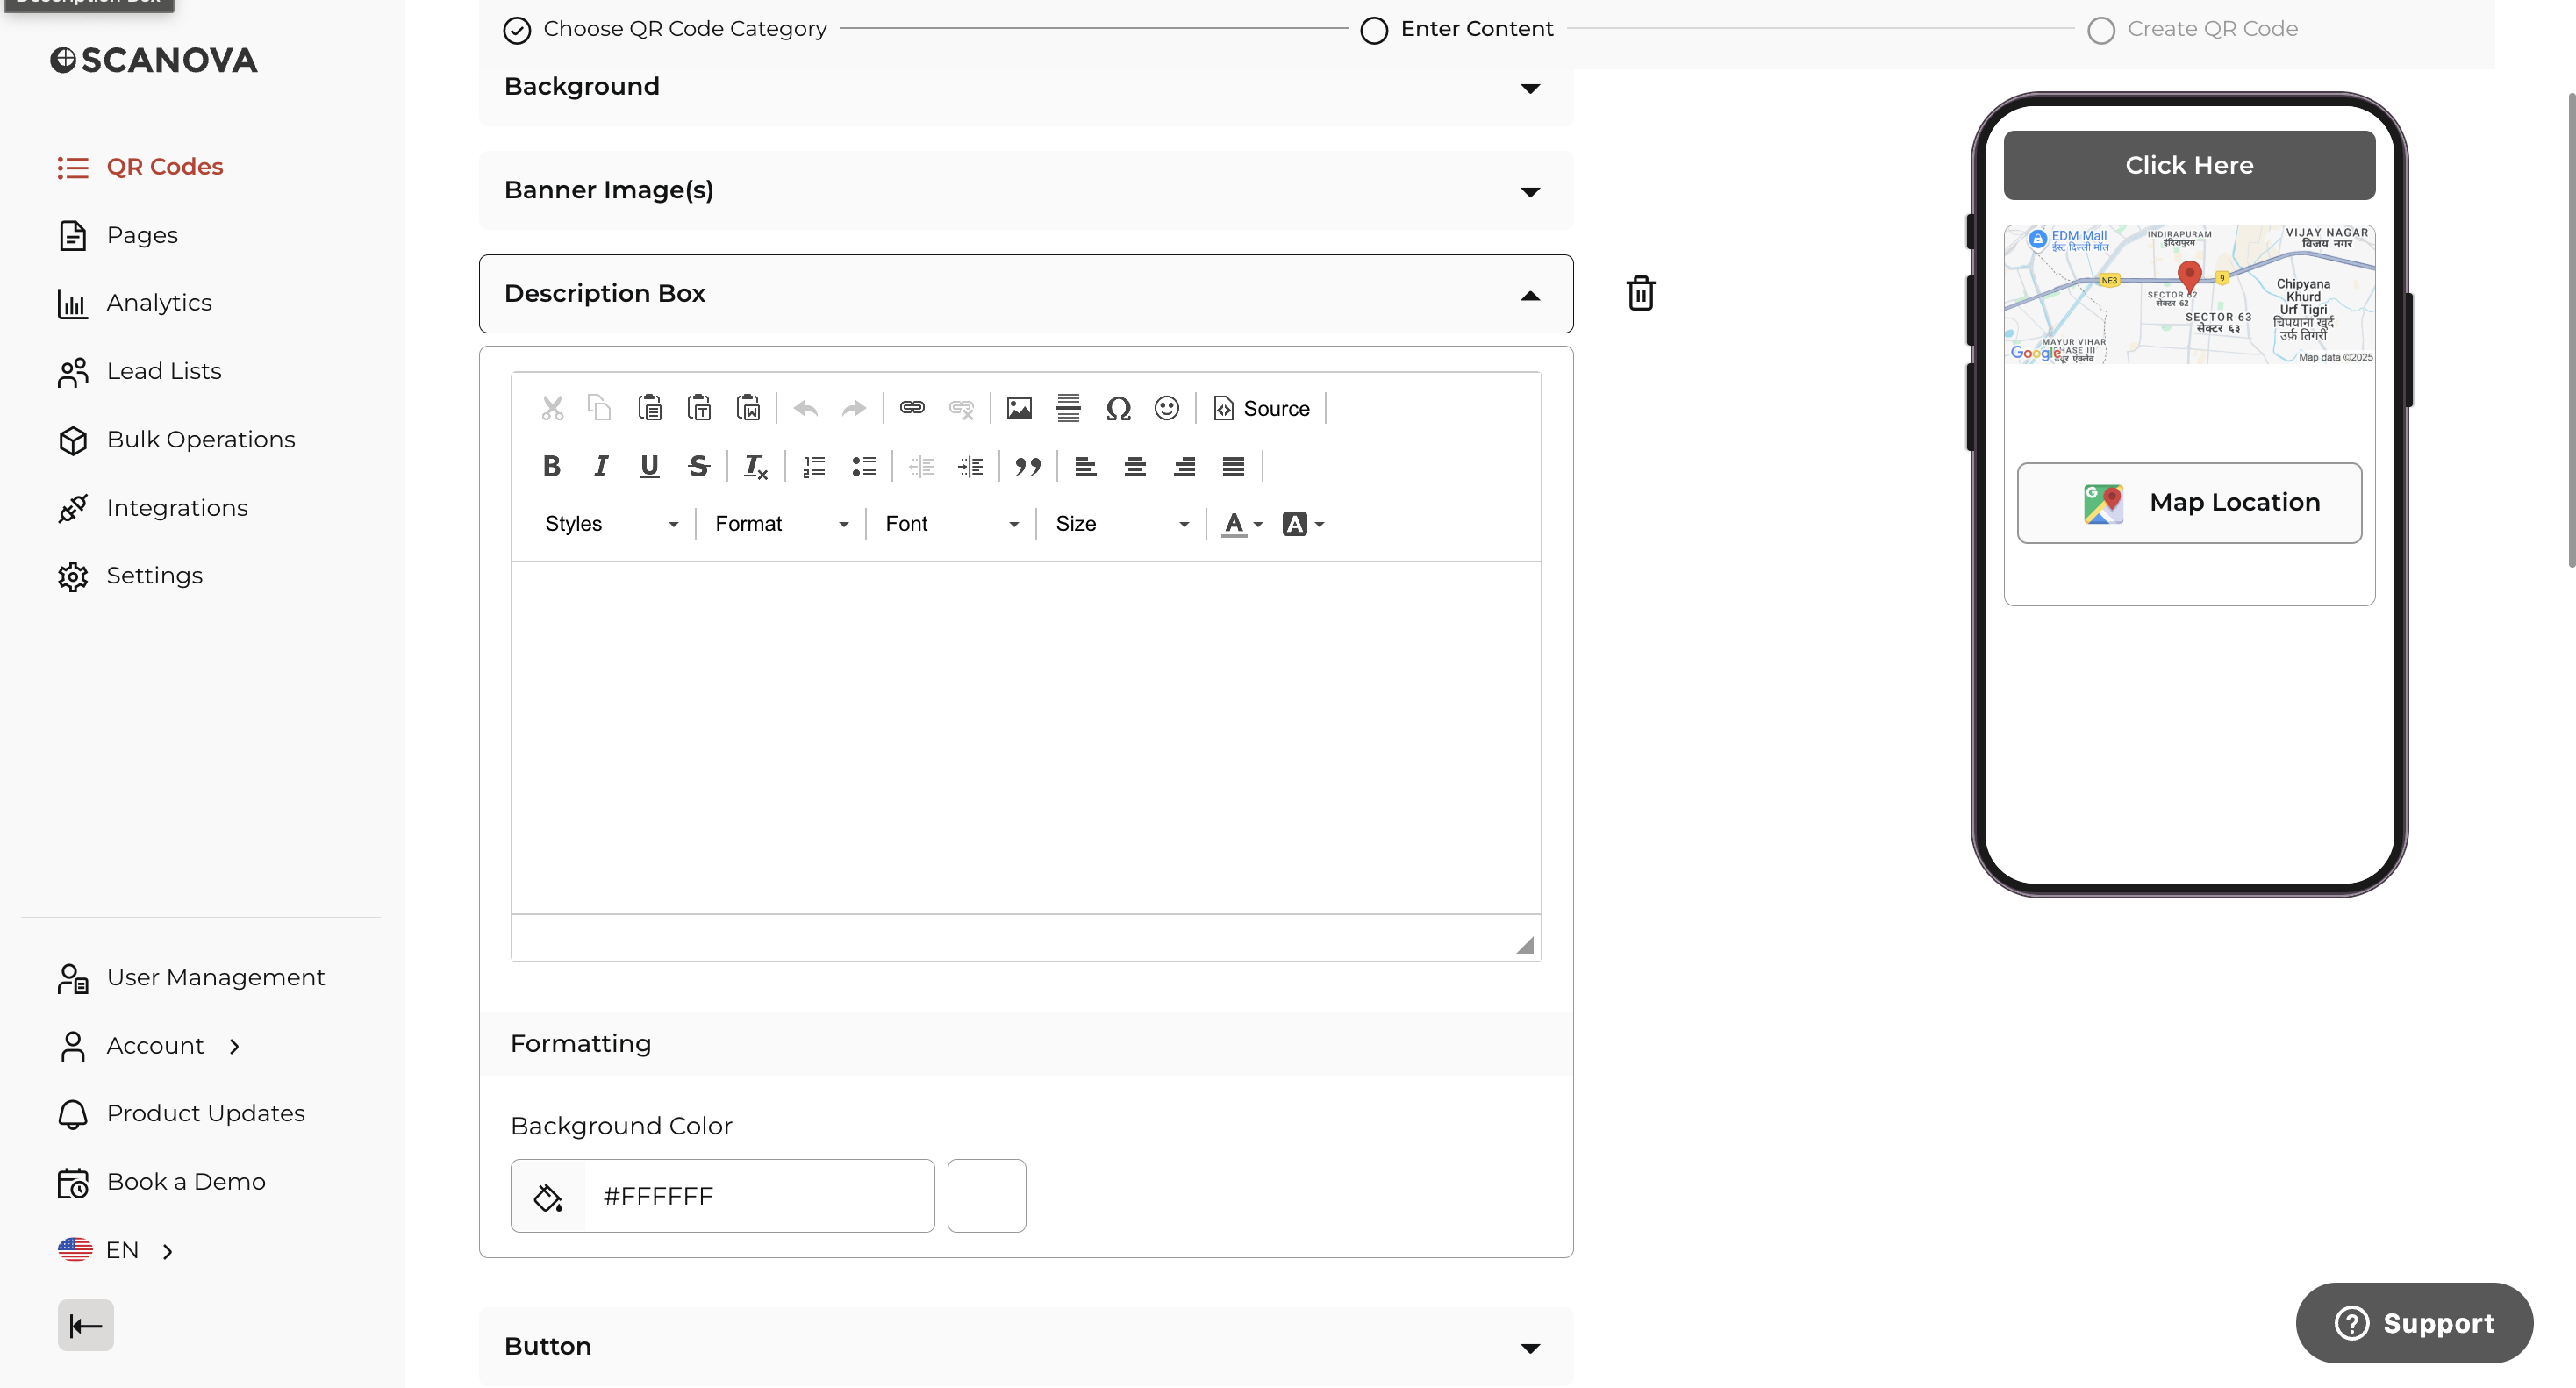
Task: Click the Undo arrow icon
Action: pos(806,408)
